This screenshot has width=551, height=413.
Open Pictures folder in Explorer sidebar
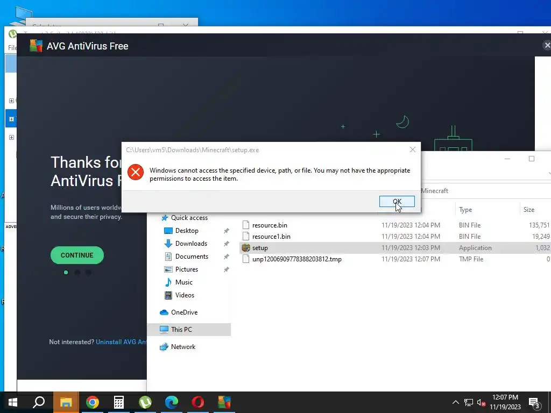coord(187,269)
